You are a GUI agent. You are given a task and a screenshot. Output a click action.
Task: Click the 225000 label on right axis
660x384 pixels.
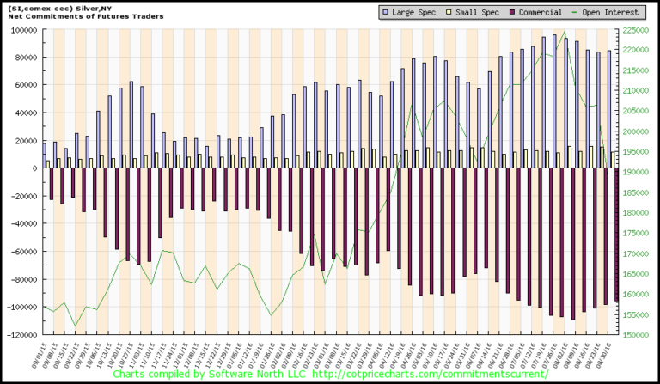pos(636,29)
